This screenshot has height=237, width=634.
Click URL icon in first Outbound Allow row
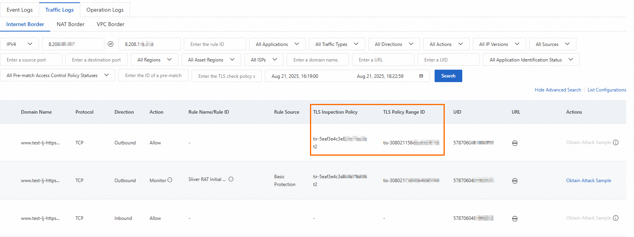click(x=515, y=143)
